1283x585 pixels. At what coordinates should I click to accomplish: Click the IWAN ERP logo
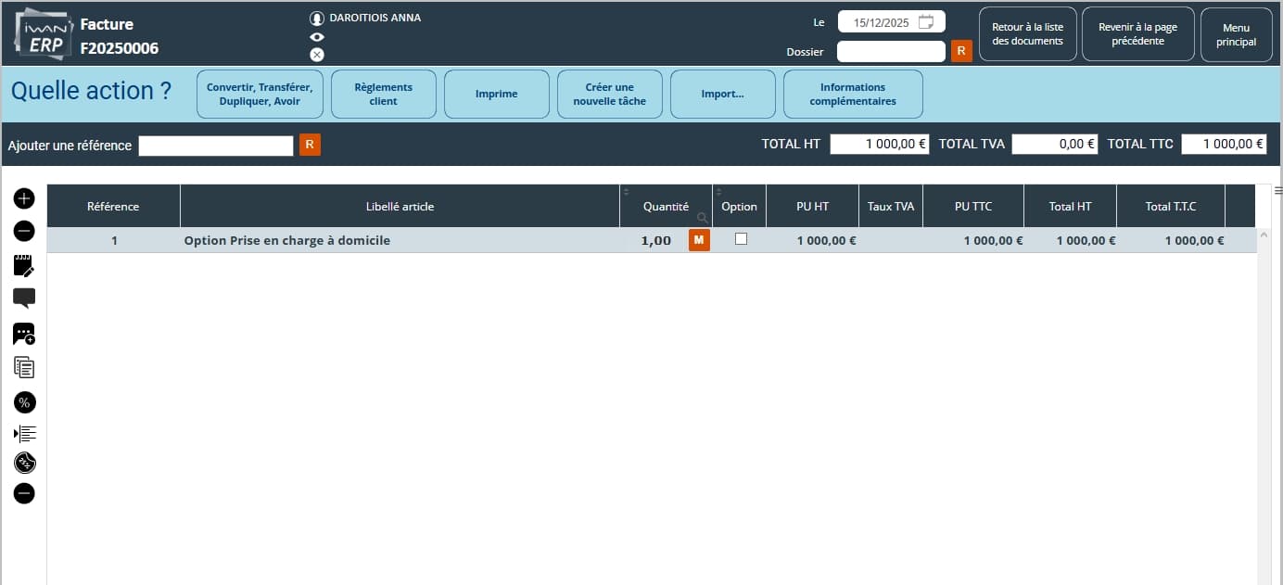point(44,32)
